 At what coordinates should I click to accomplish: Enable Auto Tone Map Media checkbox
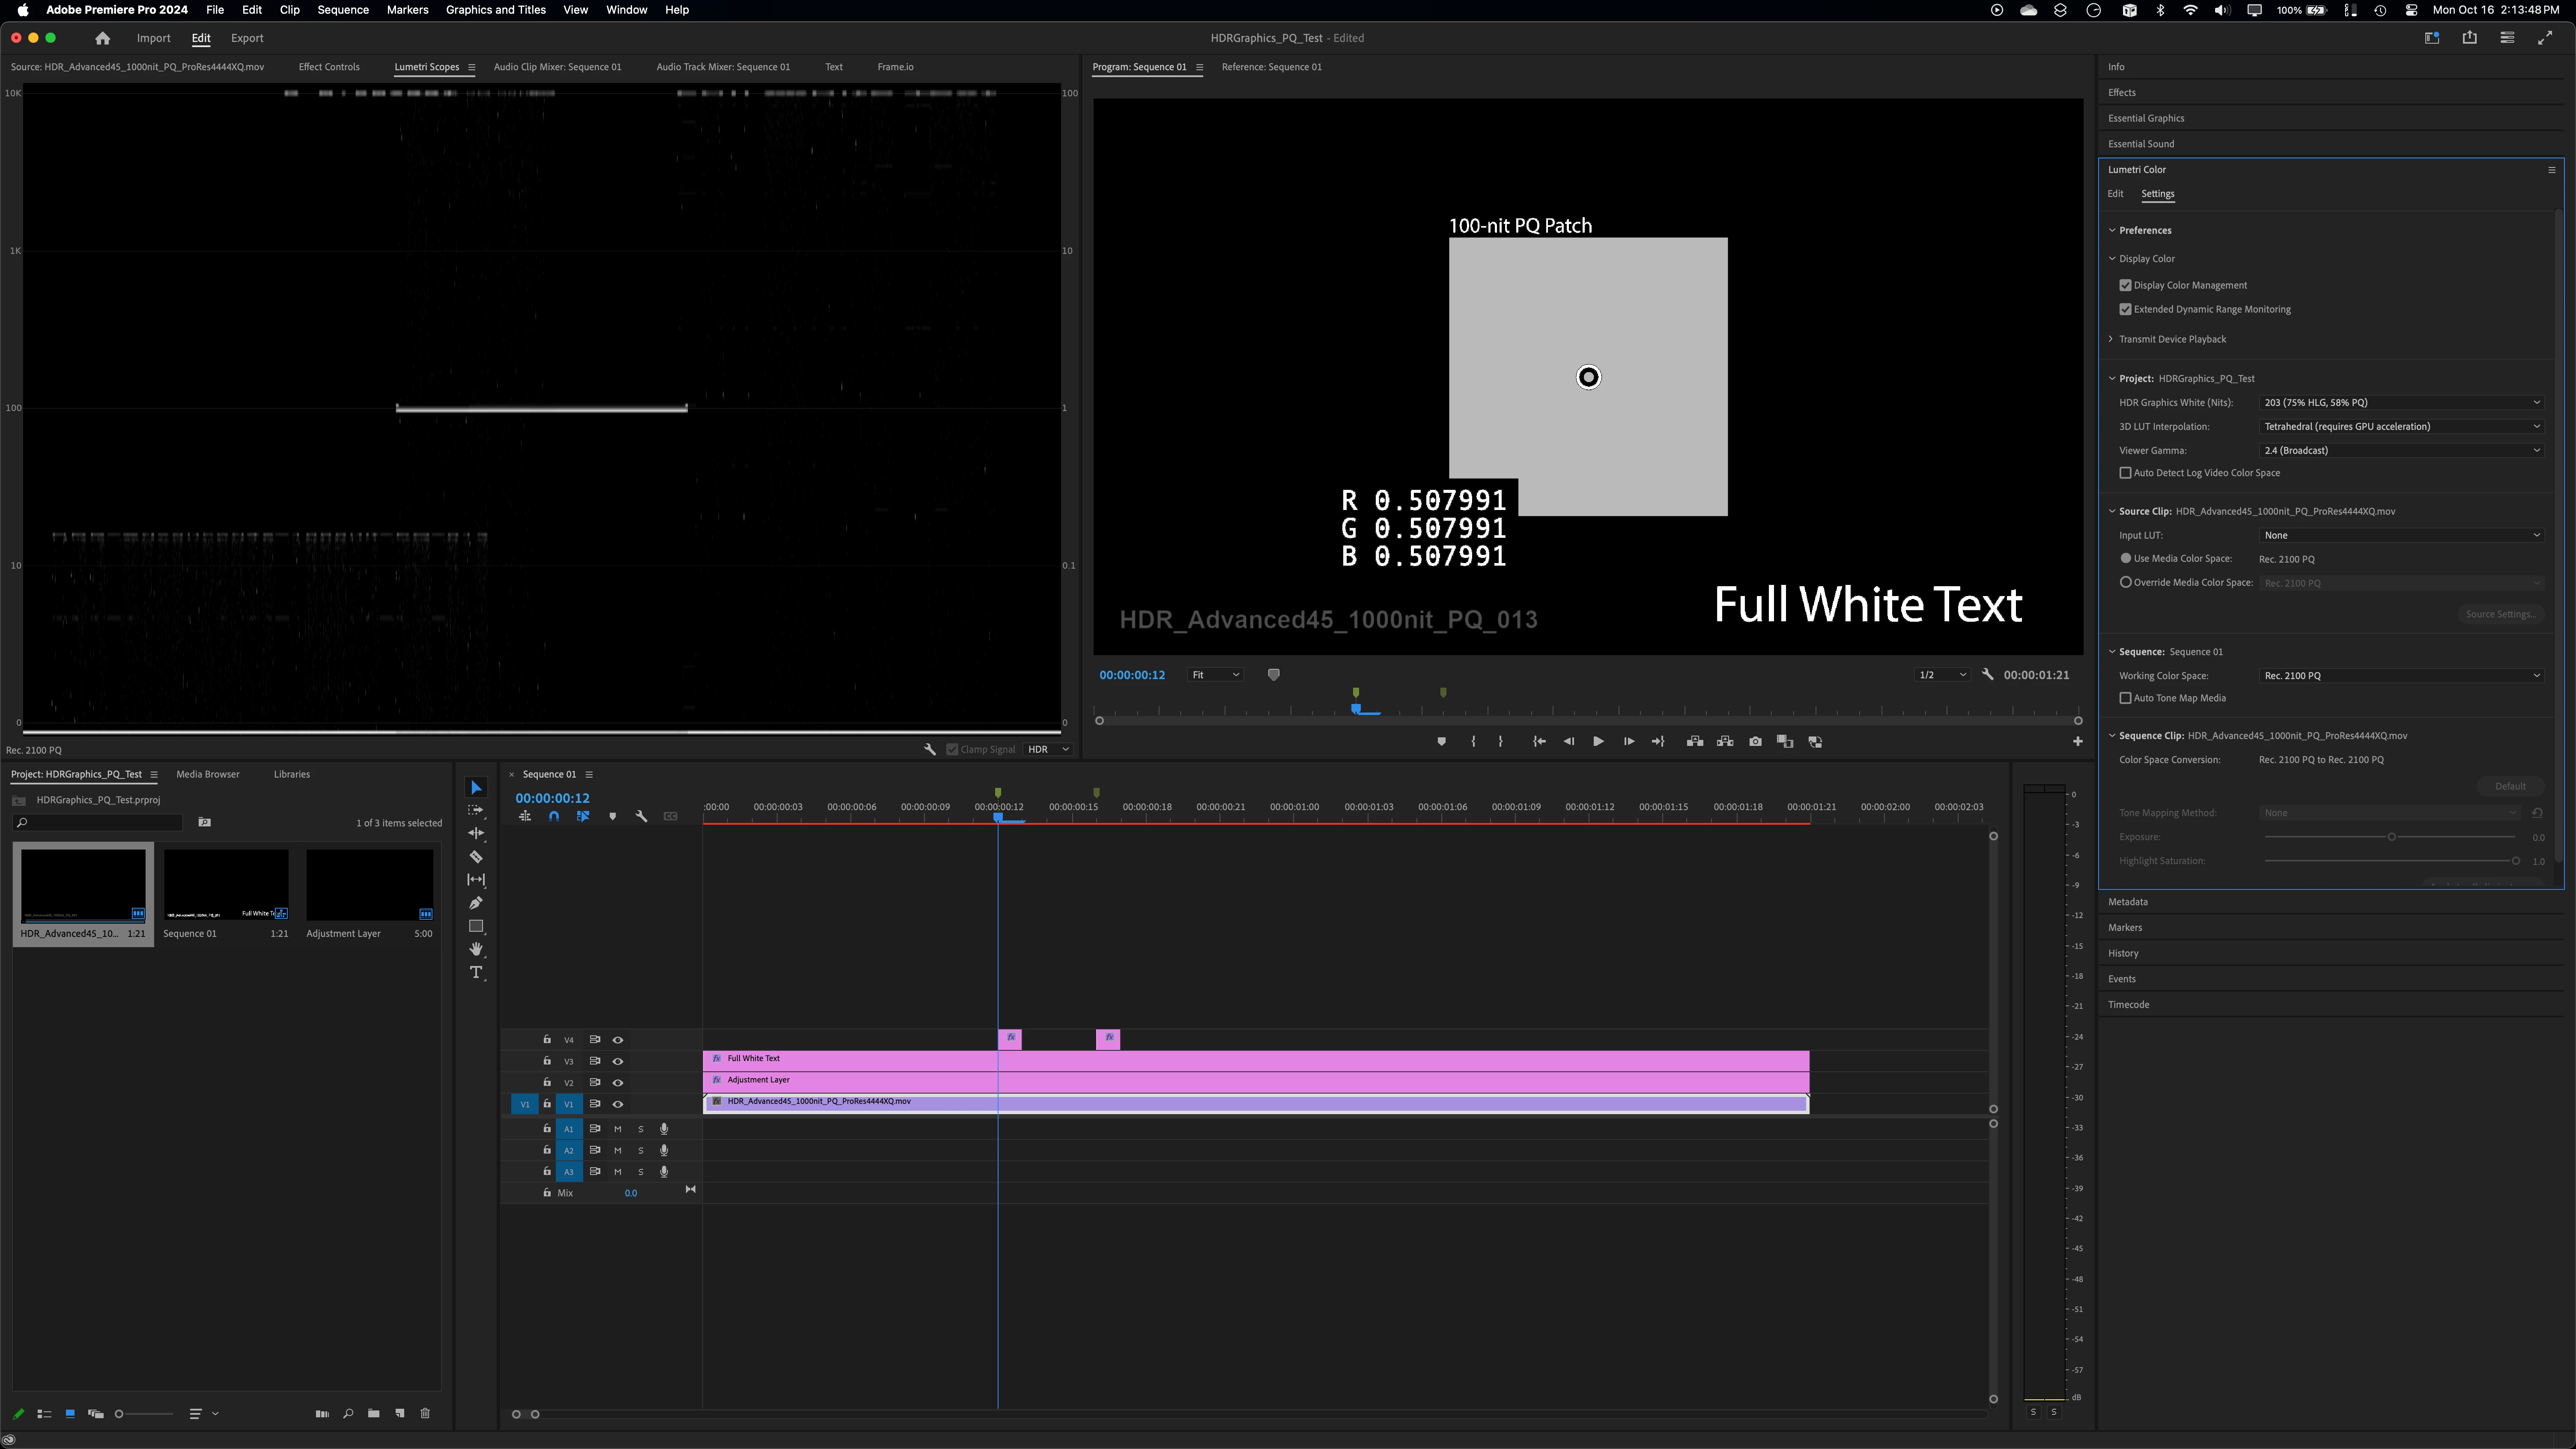(x=2125, y=698)
